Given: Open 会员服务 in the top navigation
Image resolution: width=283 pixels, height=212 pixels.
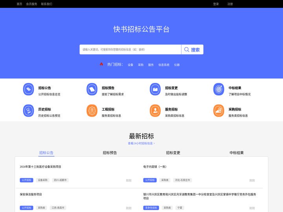Looking at the screenshot, I should (x=31, y=4).
